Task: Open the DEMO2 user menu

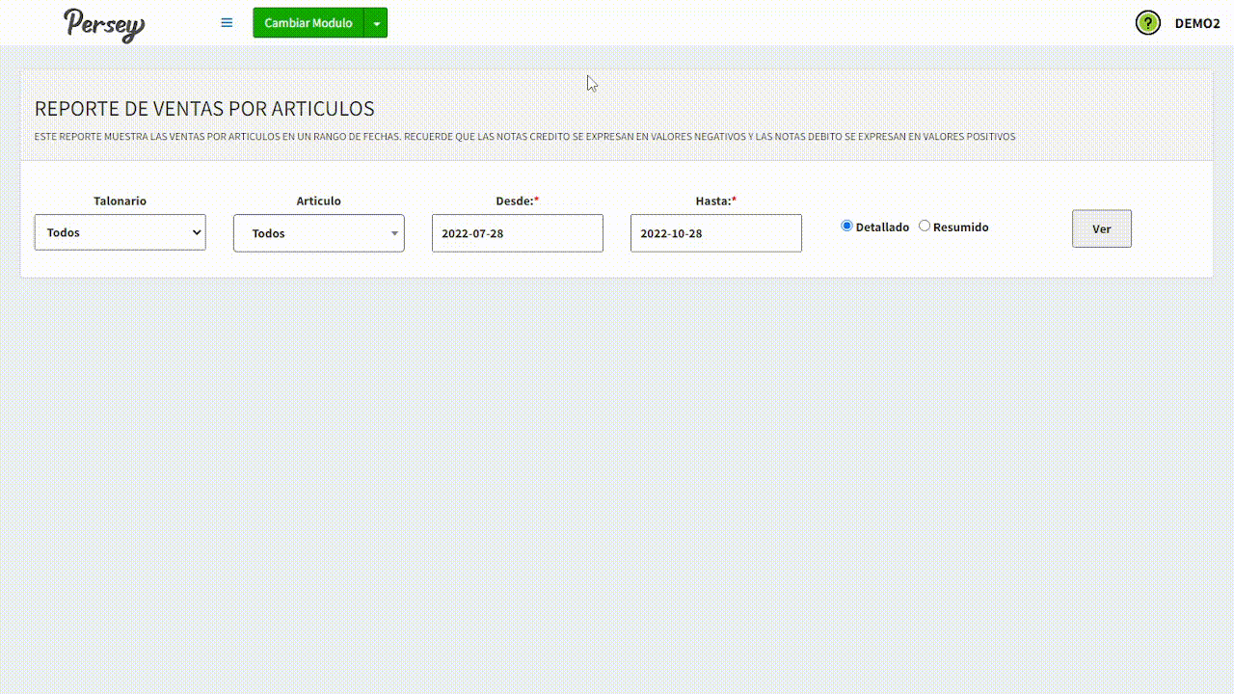Action: pyautogui.click(x=1196, y=23)
